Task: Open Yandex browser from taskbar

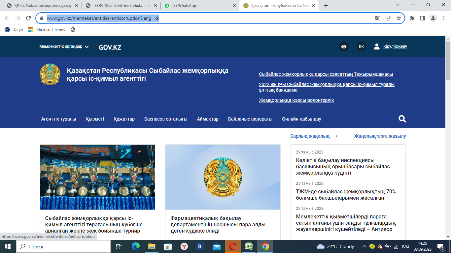Action: tap(184, 246)
